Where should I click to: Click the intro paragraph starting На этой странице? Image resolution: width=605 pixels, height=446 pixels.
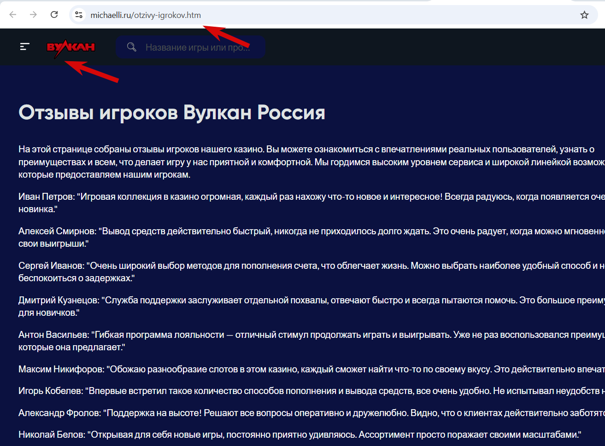[311, 162]
